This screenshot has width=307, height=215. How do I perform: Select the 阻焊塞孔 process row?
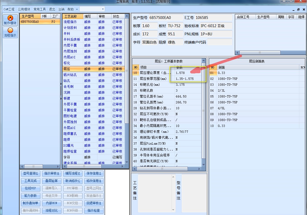(x=94, y=134)
